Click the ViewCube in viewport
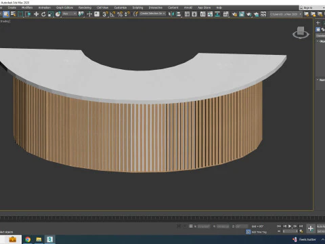This screenshot has height=244, width=325. [x=301, y=33]
